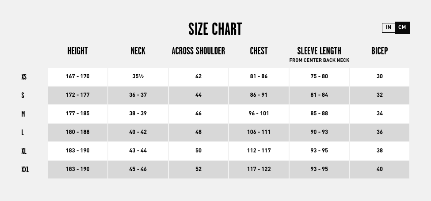The height and width of the screenshot is (201, 431).
Task: Select the Bicep column header
Action: 379,51
